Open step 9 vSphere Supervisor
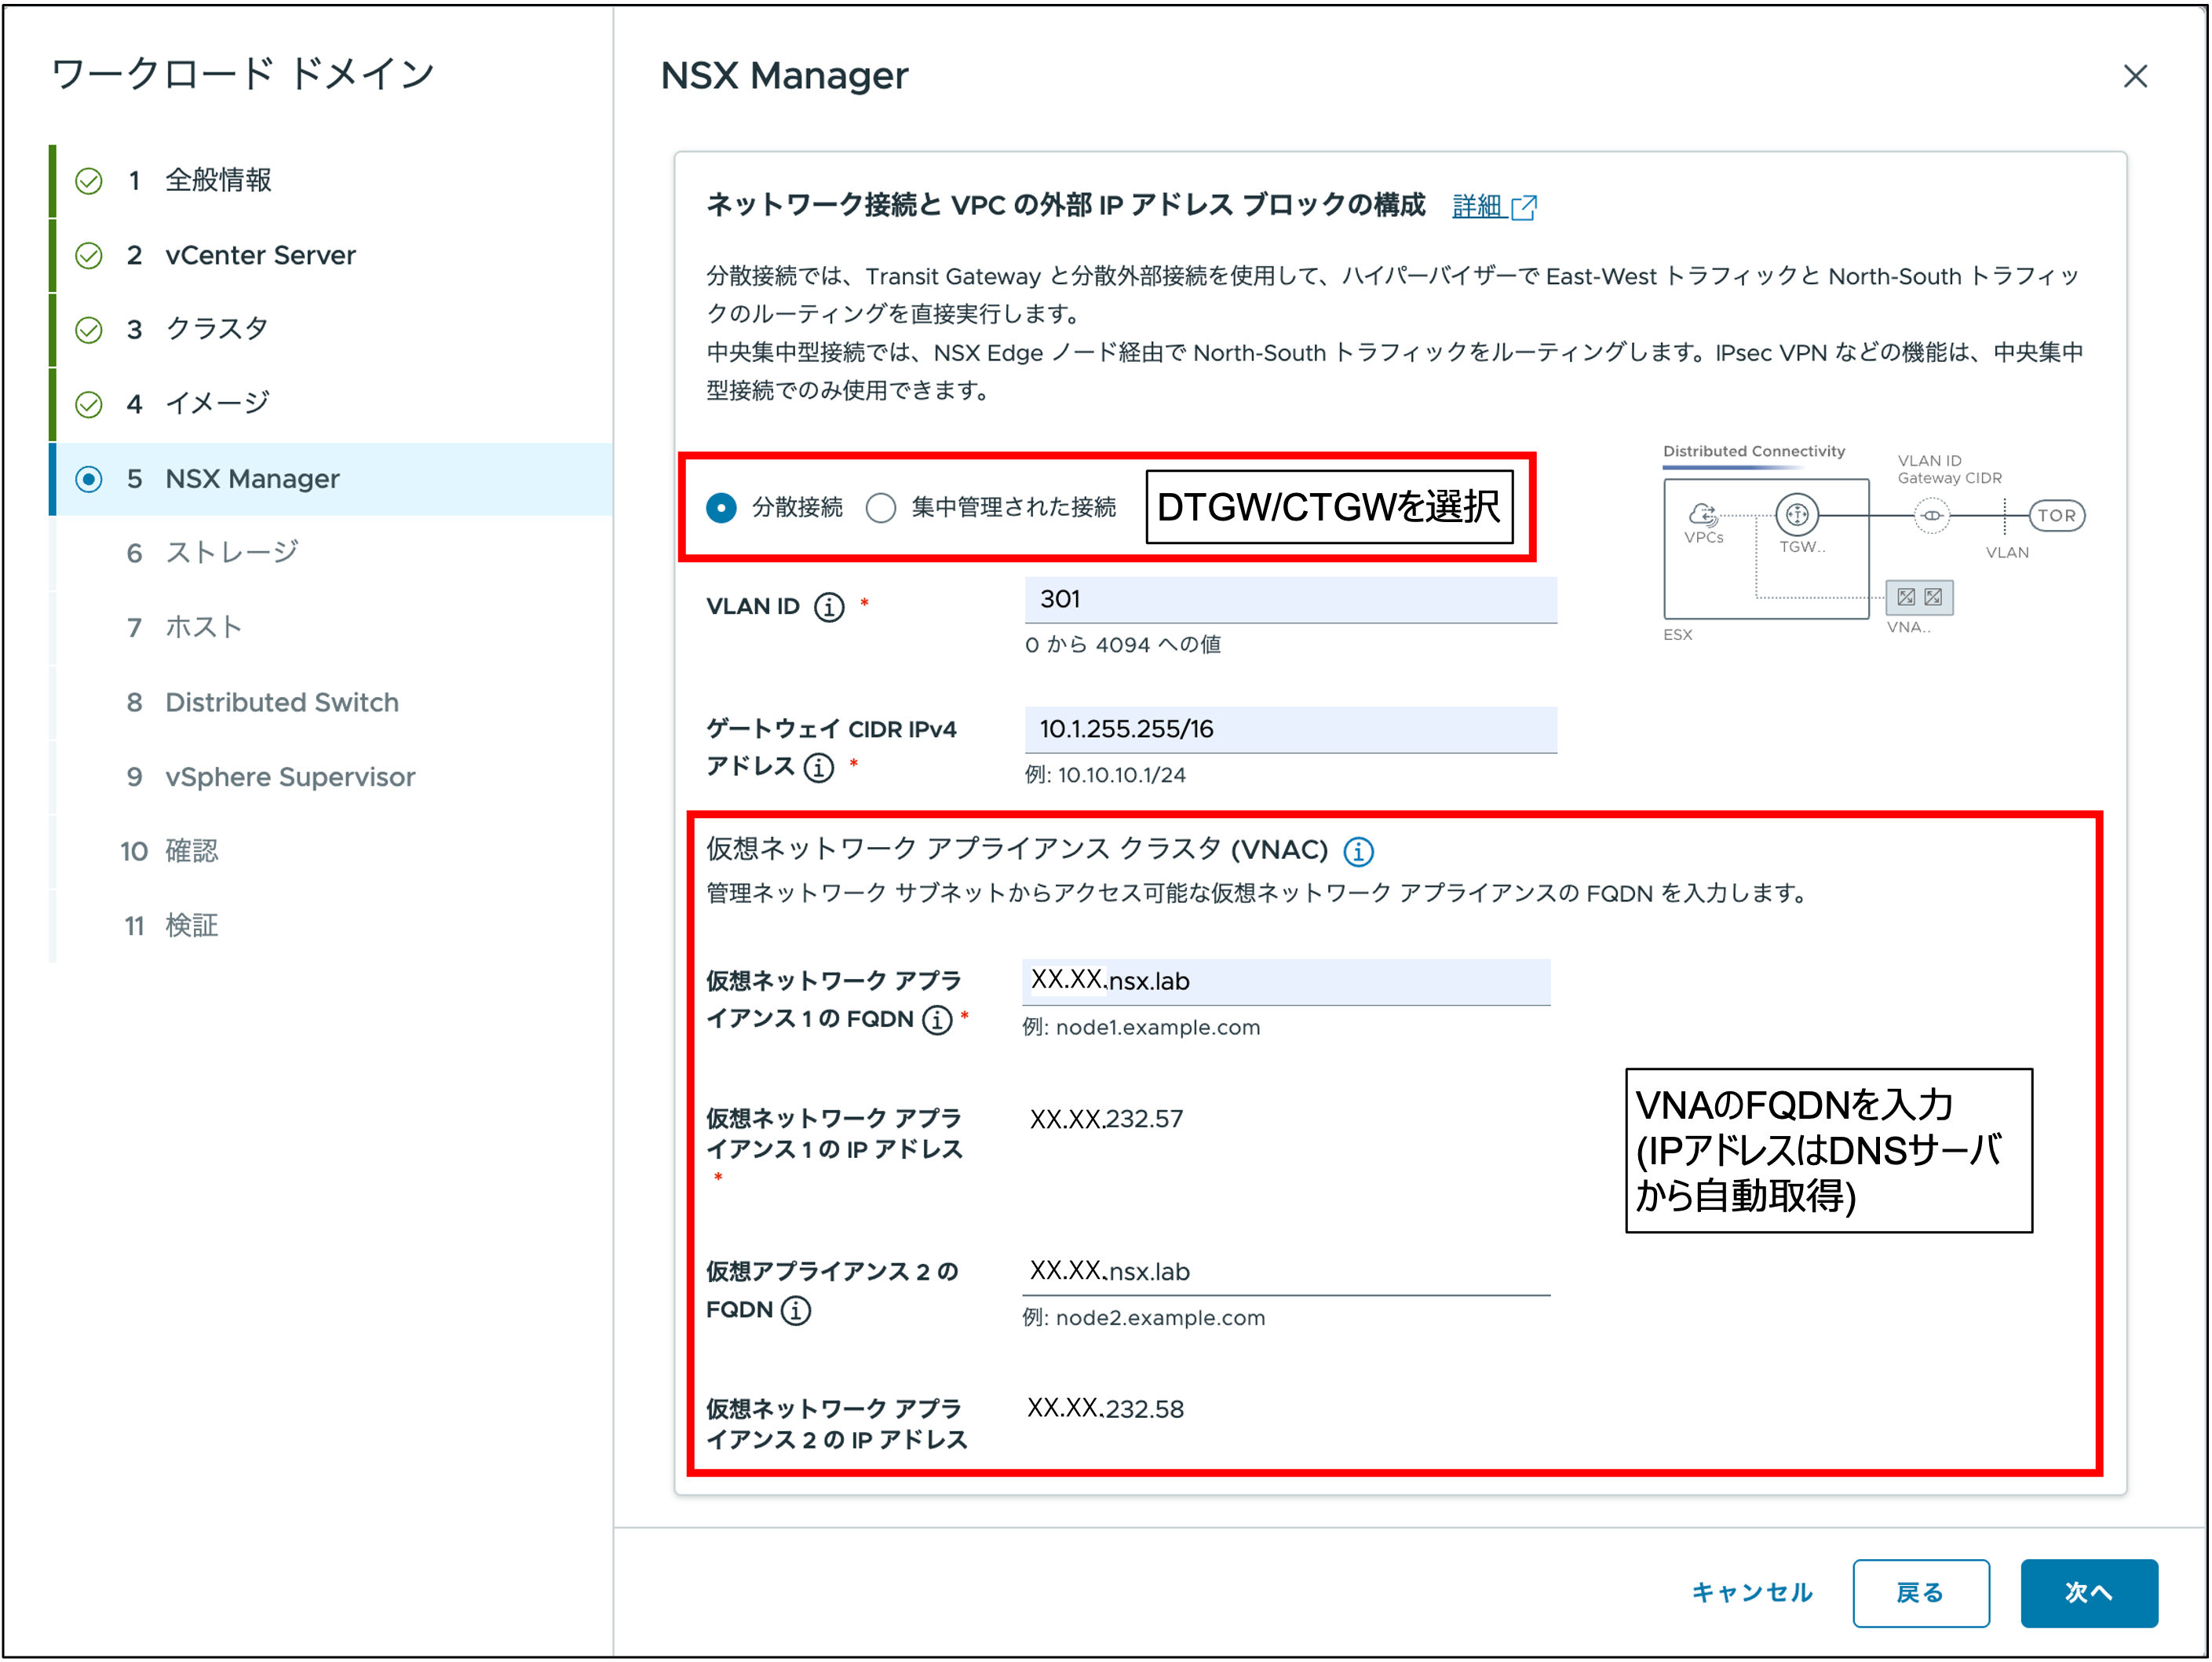 click(x=331, y=777)
